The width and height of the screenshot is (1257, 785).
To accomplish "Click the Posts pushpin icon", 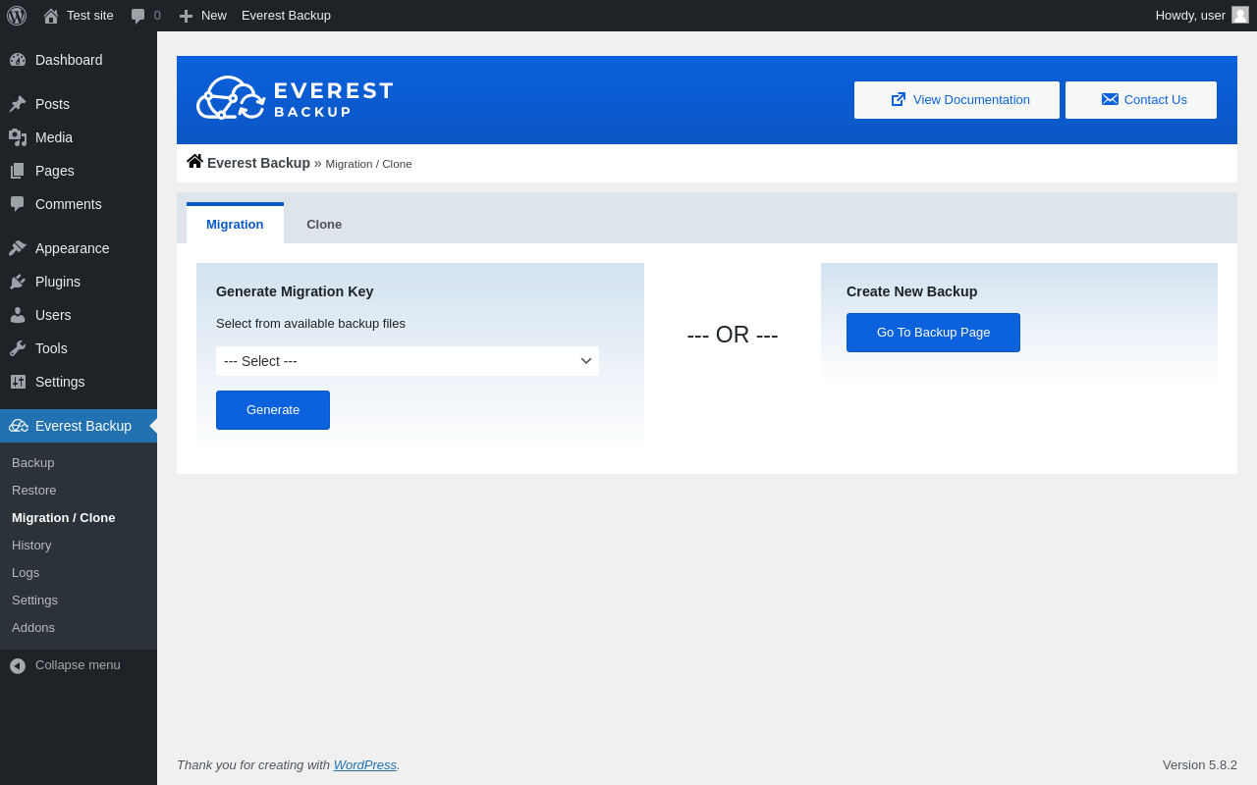I will [18, 104].
